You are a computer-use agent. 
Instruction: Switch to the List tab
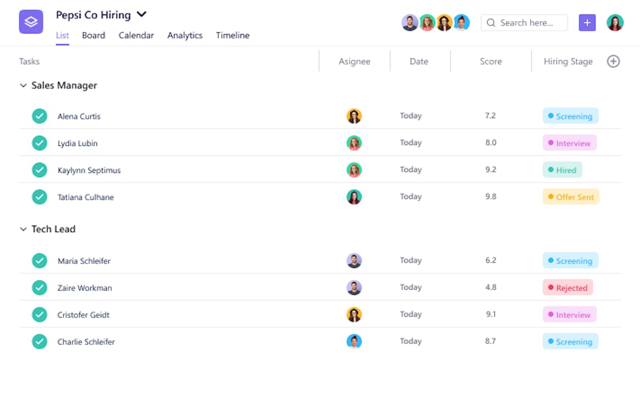pos(62,36)
